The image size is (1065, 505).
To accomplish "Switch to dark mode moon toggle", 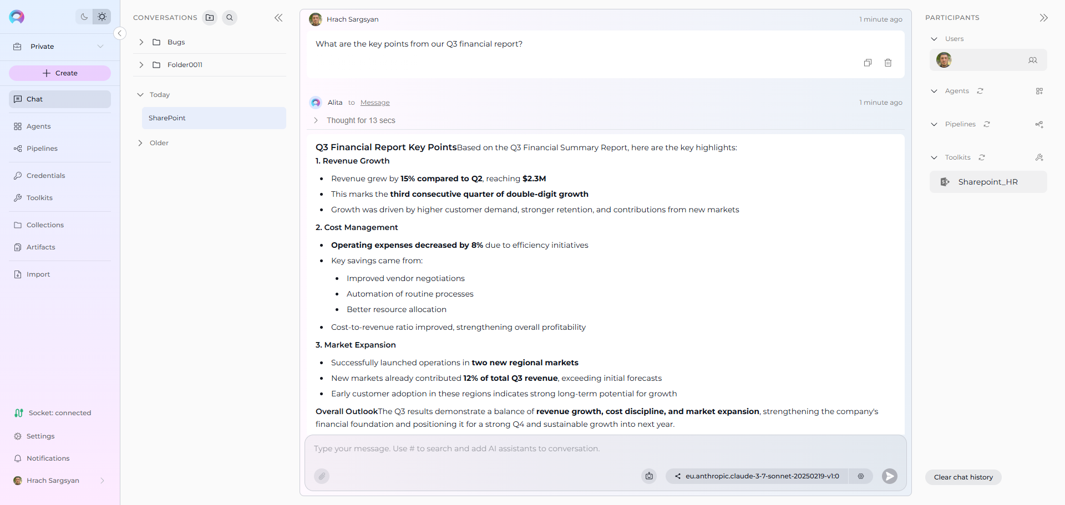I will pos(84,17).
